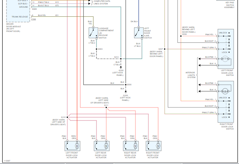Screen dimensions: 239x164
Task: Click the S310 splice point
Action: (x=67, y=117)
